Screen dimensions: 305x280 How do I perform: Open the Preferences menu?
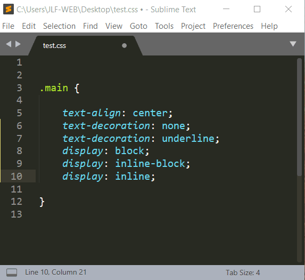tap(233, 26)
